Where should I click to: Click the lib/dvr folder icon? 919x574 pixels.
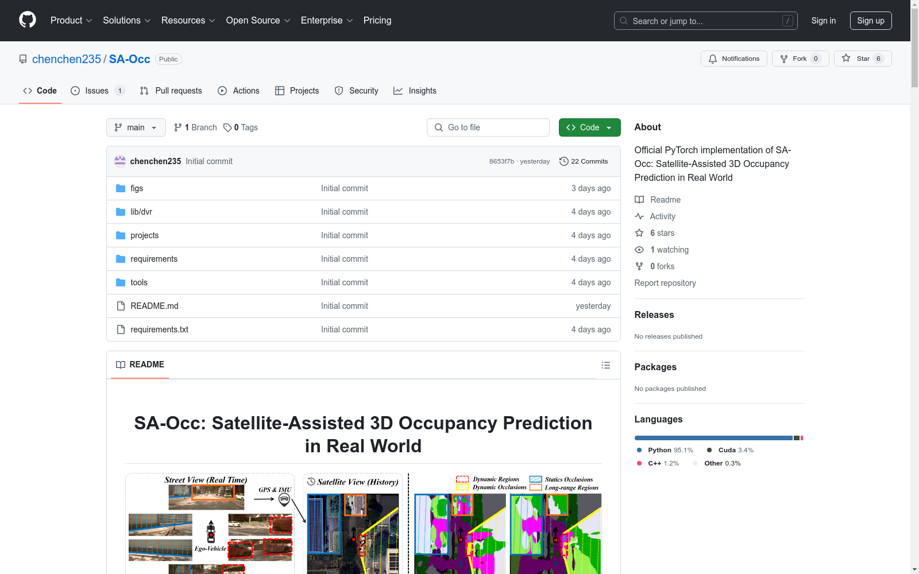(x=121, y=212)
